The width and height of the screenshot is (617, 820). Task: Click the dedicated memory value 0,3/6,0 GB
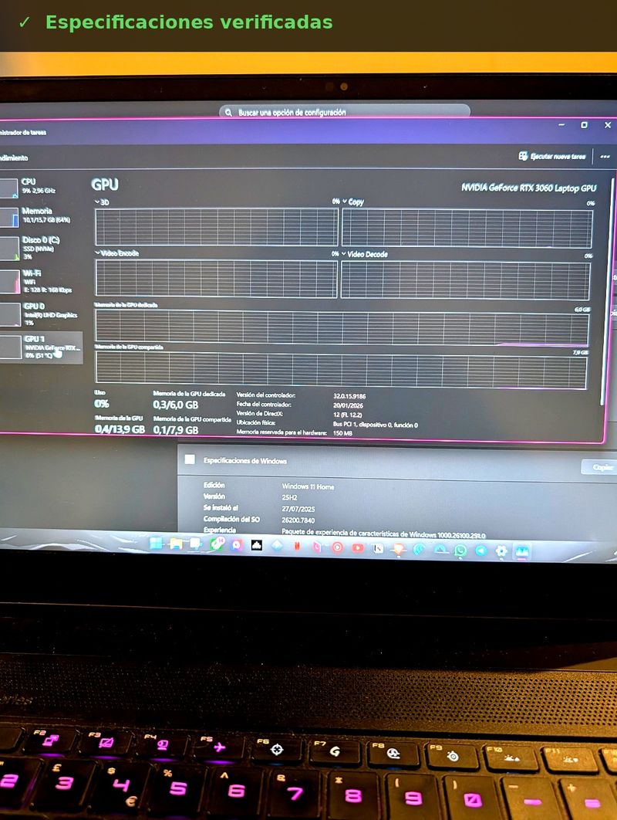176,405
